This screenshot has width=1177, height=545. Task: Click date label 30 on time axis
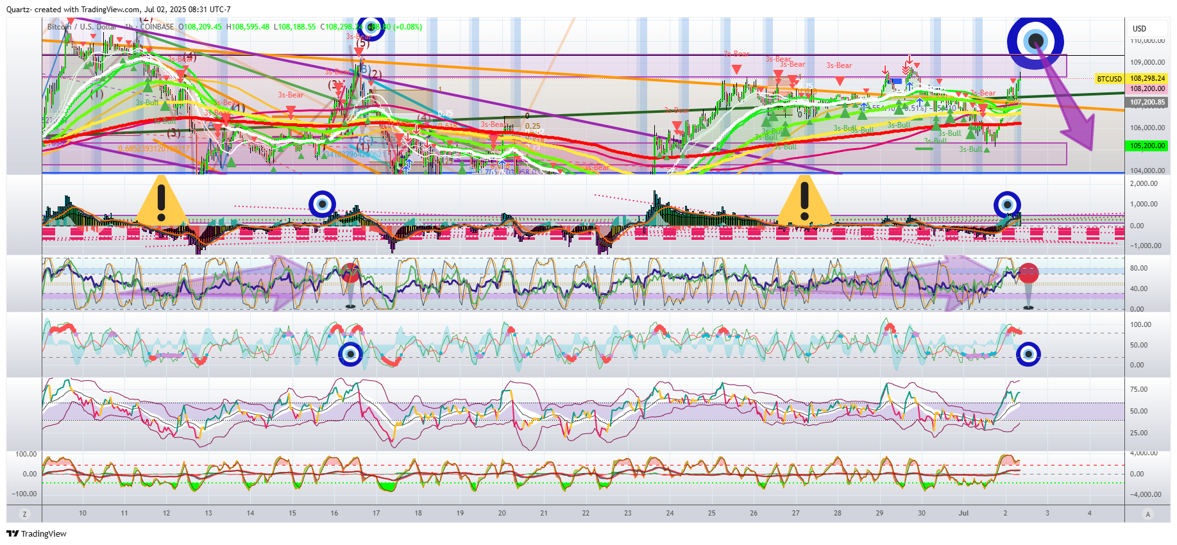point(922,513)
